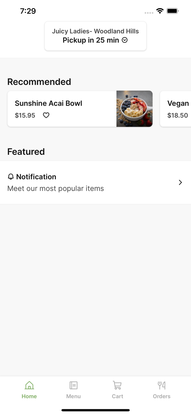
Task: Tap the Orders fork and knife icon
Action: (x=162, y=385)
